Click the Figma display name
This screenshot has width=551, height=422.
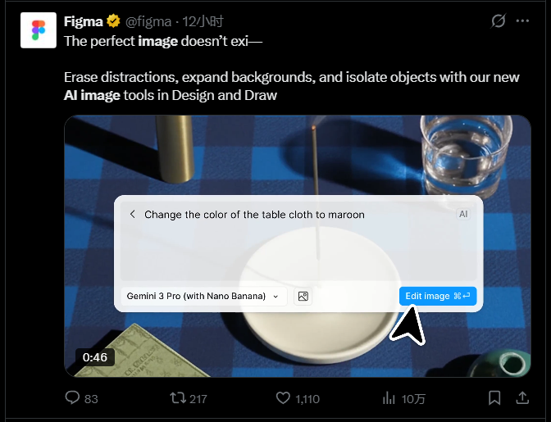(83, 21)
